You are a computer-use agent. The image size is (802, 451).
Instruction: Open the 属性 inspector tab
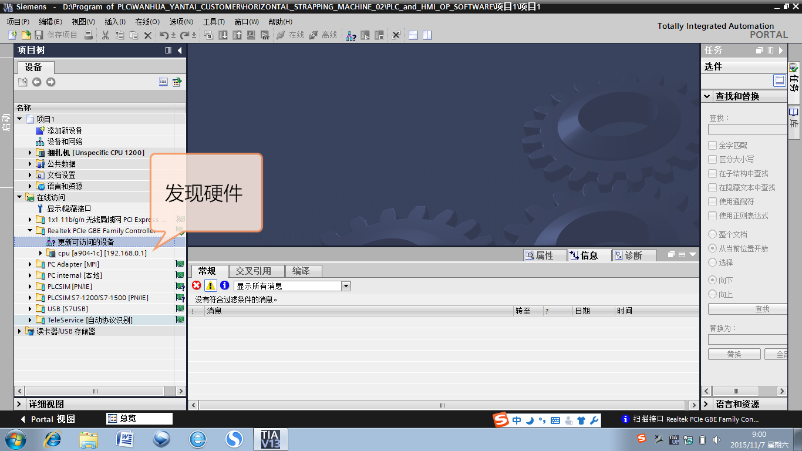(x=544, y=255)
